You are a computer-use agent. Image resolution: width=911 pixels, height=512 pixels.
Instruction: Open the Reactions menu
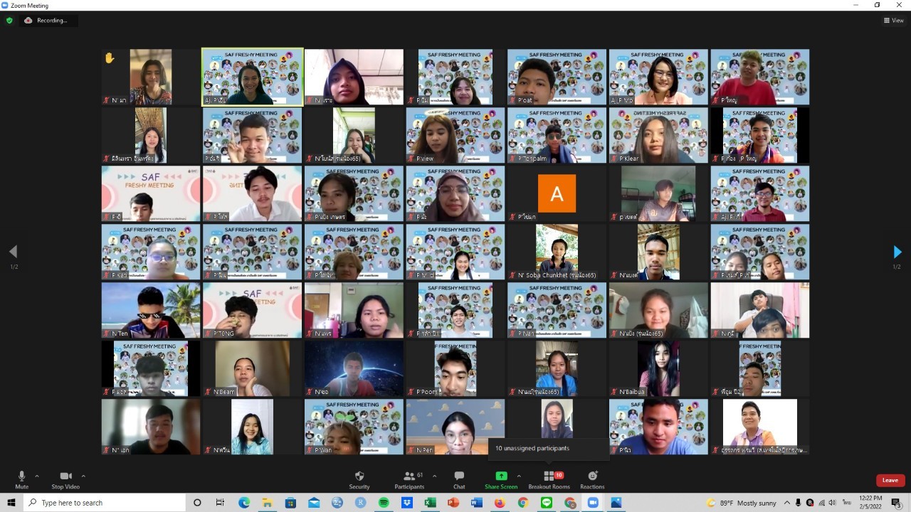(592, 480)
